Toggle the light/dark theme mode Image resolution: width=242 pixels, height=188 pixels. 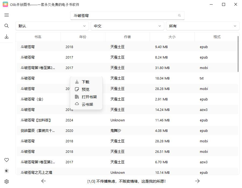[x=7, y=171]
